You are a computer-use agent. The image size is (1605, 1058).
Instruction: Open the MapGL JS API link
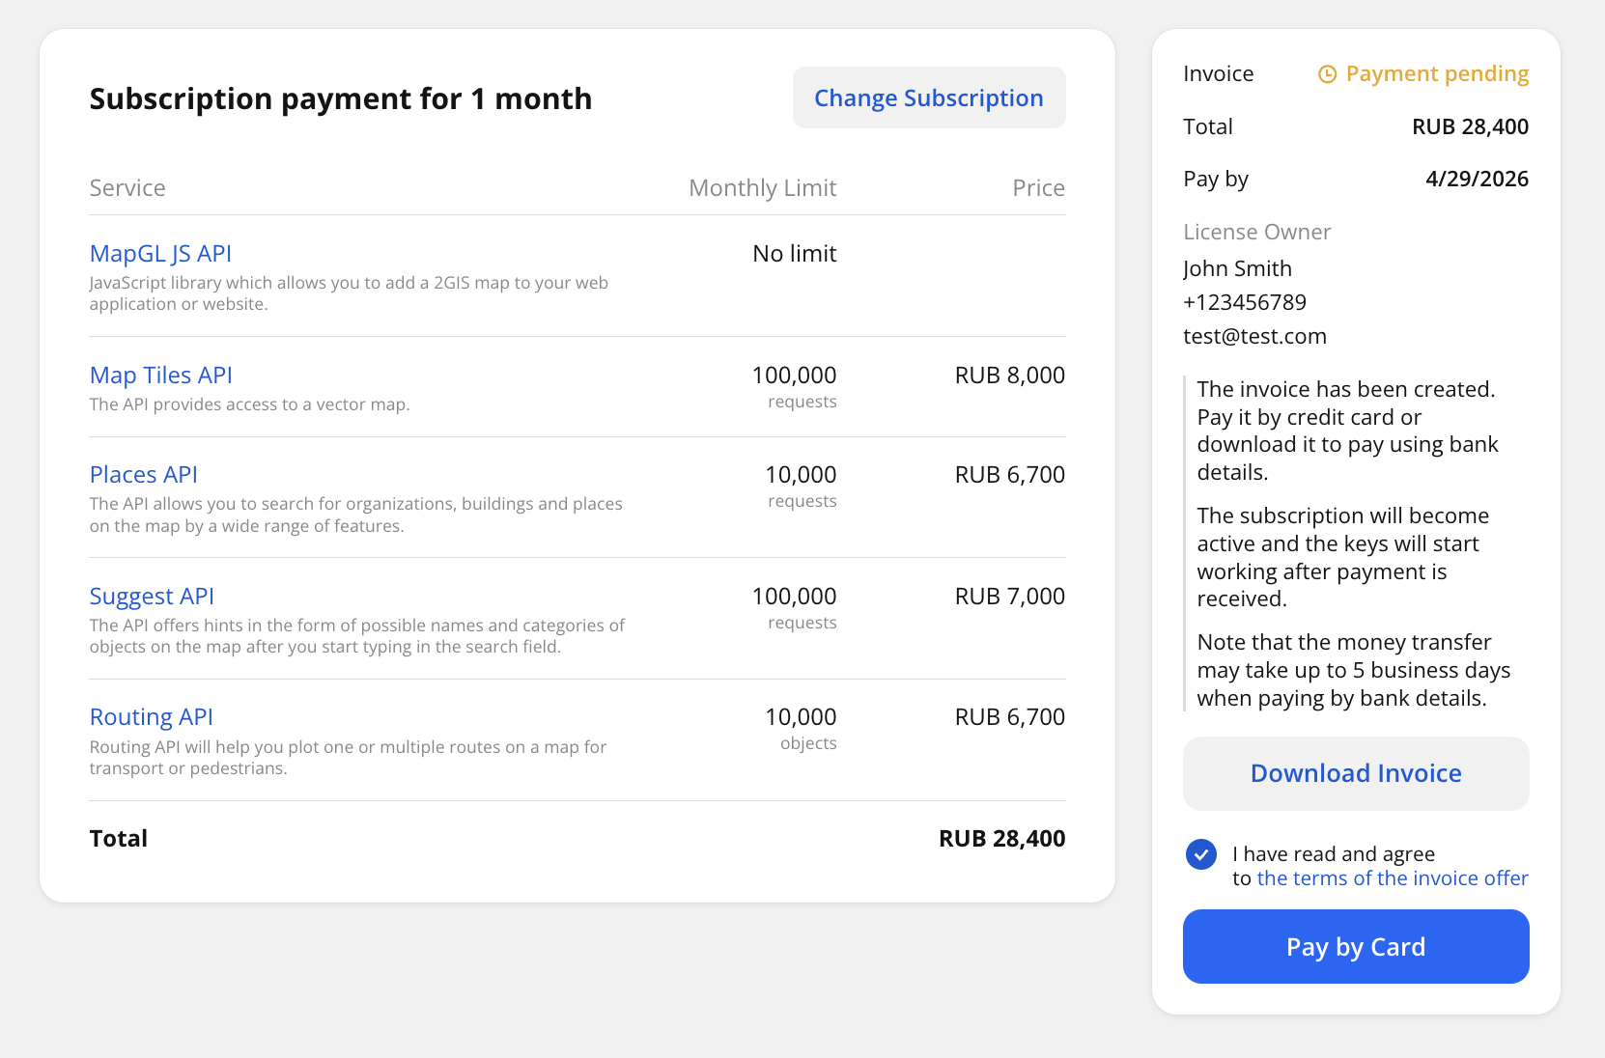click(160, 254)
